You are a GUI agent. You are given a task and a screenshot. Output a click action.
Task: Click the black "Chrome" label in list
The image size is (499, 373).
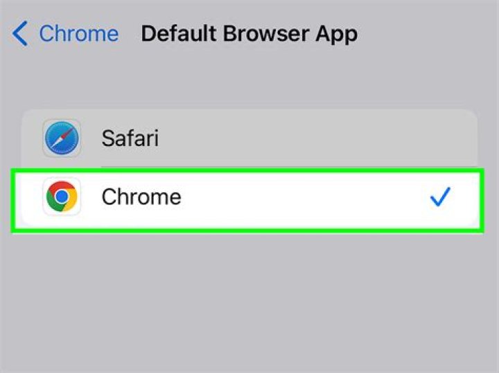click(x=141, y=197)
